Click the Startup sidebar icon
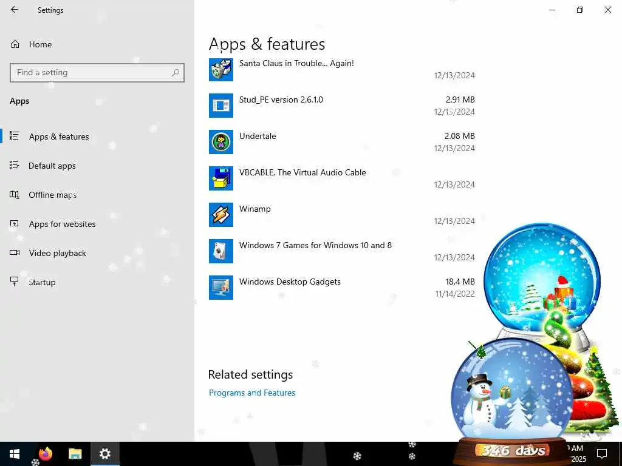Screen dimensions: 622x466 point(15,282)
